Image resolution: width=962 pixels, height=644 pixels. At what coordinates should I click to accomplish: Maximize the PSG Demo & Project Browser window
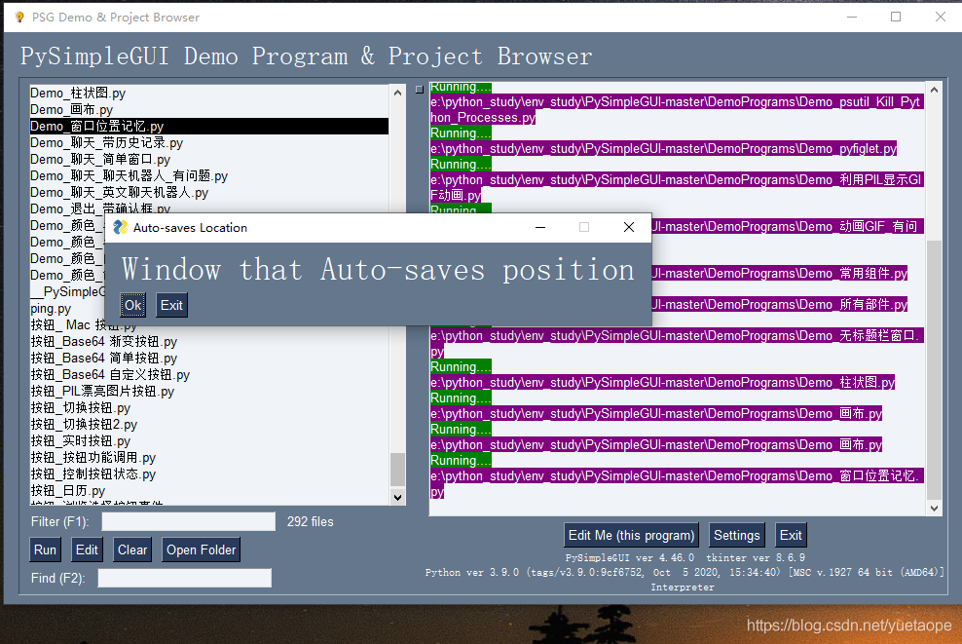click(x=896, y=18)
